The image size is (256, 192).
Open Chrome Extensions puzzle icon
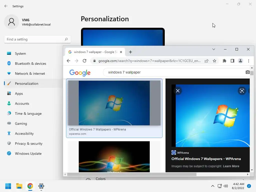(224, 61)
